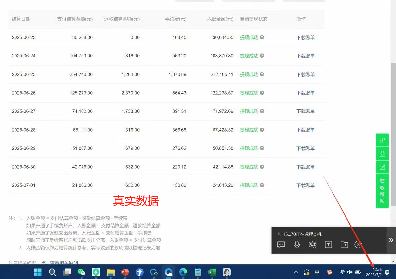This screenshot has height=279, width=396.
Task: Launch Excel from the taskbar
Action: [x=212, y=272]
